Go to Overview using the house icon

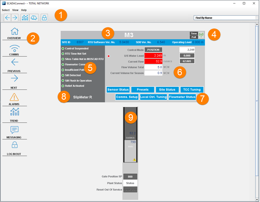pyautogui.click(x=15, y=32)
